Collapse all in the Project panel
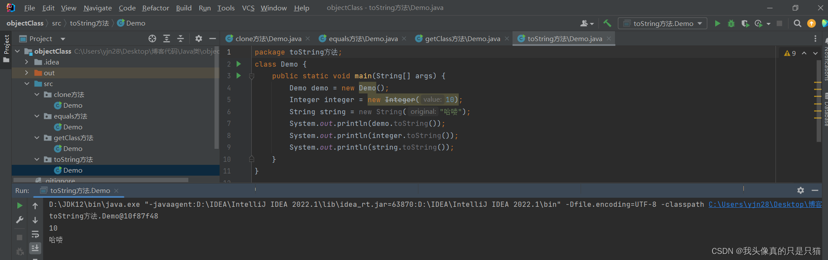This screenshot has height=260, width=828. [x=181, y=39]
